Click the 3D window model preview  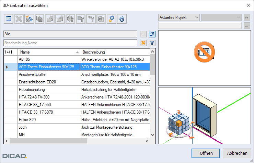point(205,116)
